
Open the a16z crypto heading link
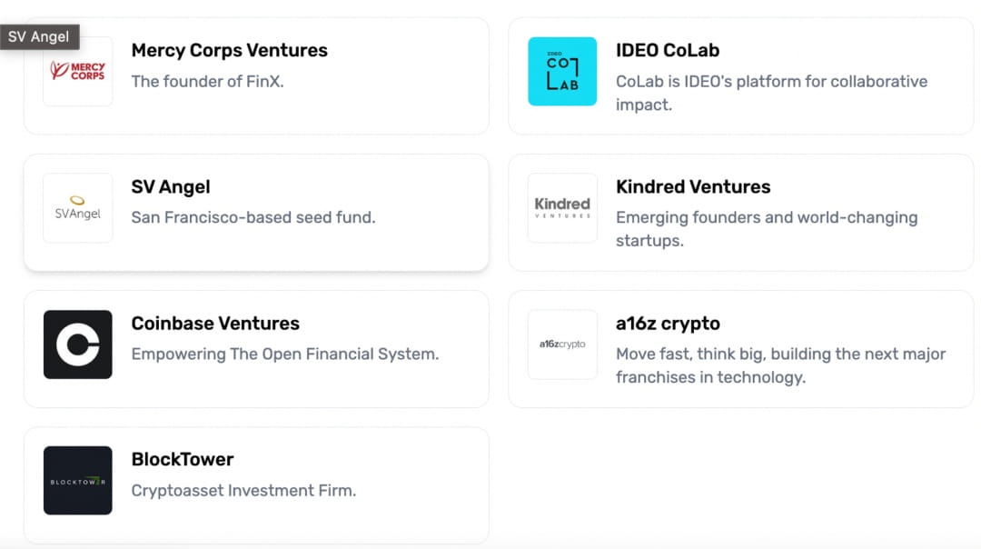668,324
